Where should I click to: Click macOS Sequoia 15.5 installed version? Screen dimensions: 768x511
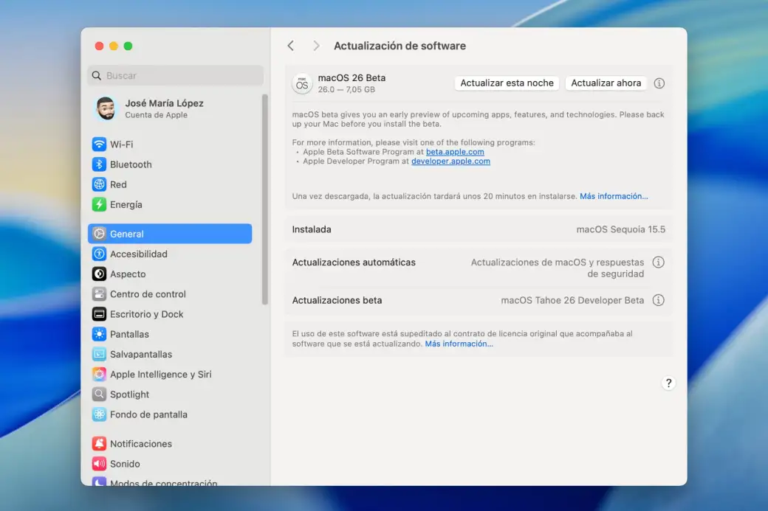[x=620, y=229]
